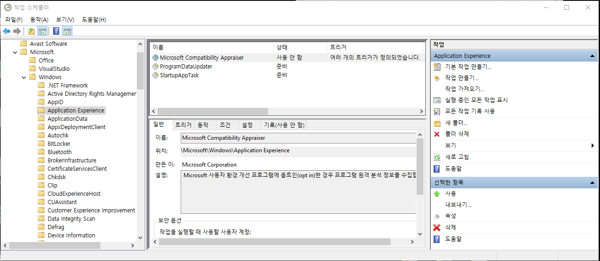Go back with the toolbar Back arrow
Screen dimensions: 600x261
(6, 31)
